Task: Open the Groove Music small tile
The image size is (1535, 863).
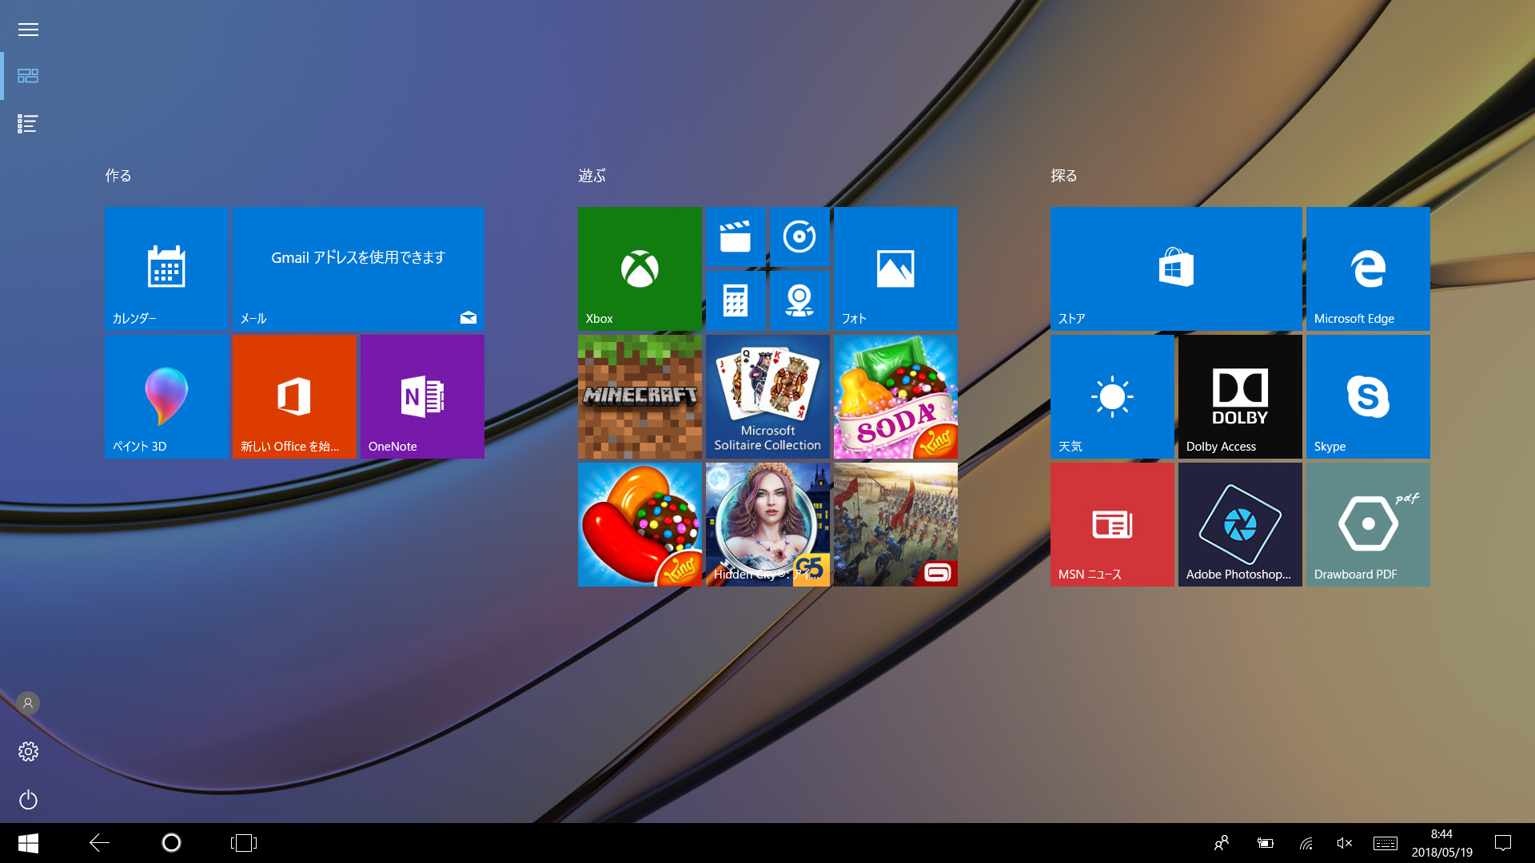Action: point(799,237)
